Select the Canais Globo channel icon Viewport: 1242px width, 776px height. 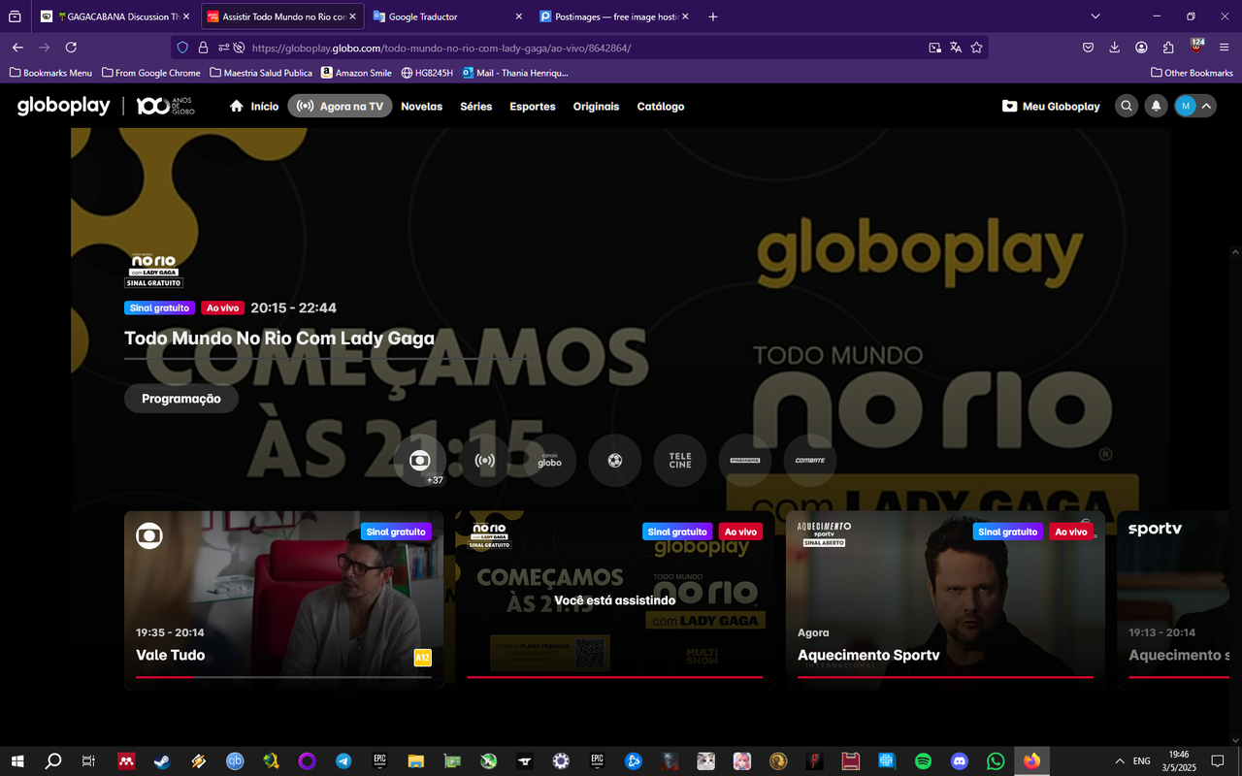[x=550, y=460]
